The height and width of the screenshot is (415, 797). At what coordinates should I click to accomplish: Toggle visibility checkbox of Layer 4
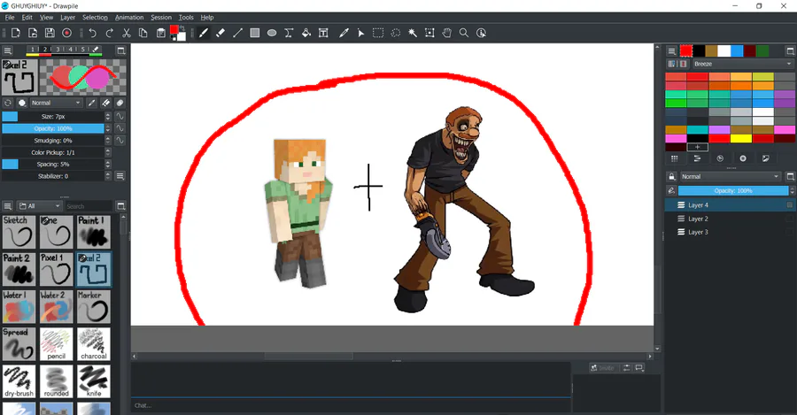[x=789, y=204]
